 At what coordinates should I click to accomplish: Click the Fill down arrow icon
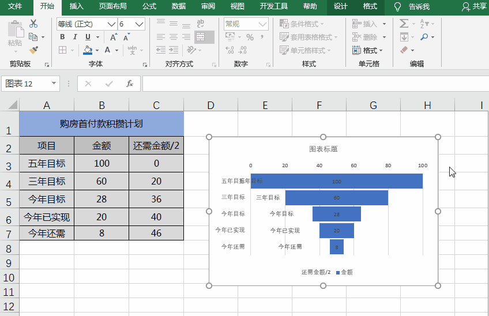[404, 37]
